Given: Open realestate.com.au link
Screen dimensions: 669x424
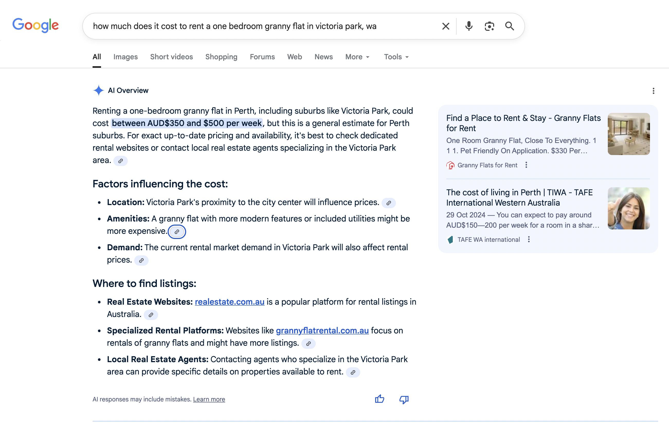Looking at the screenshot, I should pos(230,302).
